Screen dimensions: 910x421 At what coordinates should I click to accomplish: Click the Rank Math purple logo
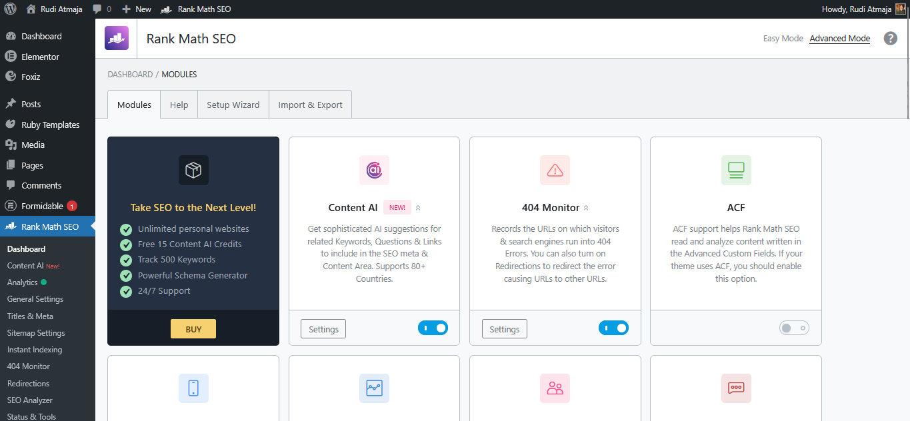tap(117, 38)
